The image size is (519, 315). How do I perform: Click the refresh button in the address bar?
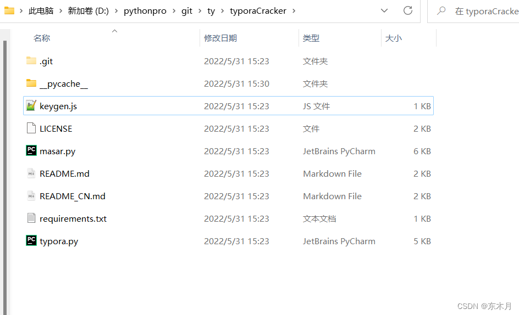pos(408,10)
